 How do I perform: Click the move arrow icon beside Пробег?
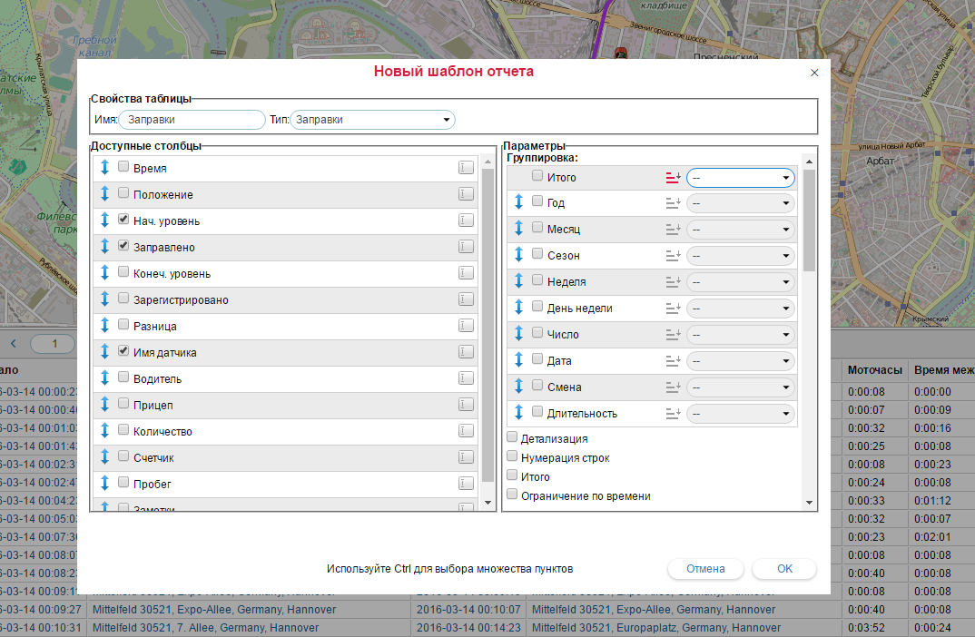(105, 484)
